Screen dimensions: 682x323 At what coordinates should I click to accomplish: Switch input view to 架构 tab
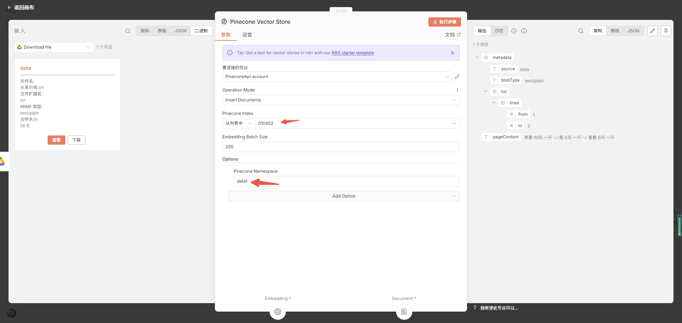145,31
